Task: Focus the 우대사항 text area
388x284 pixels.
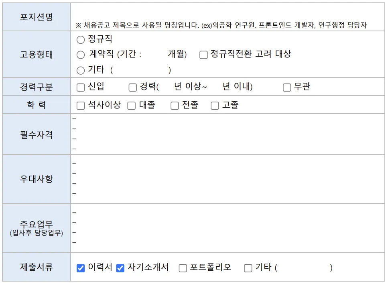Action: [x=227, y=179]
